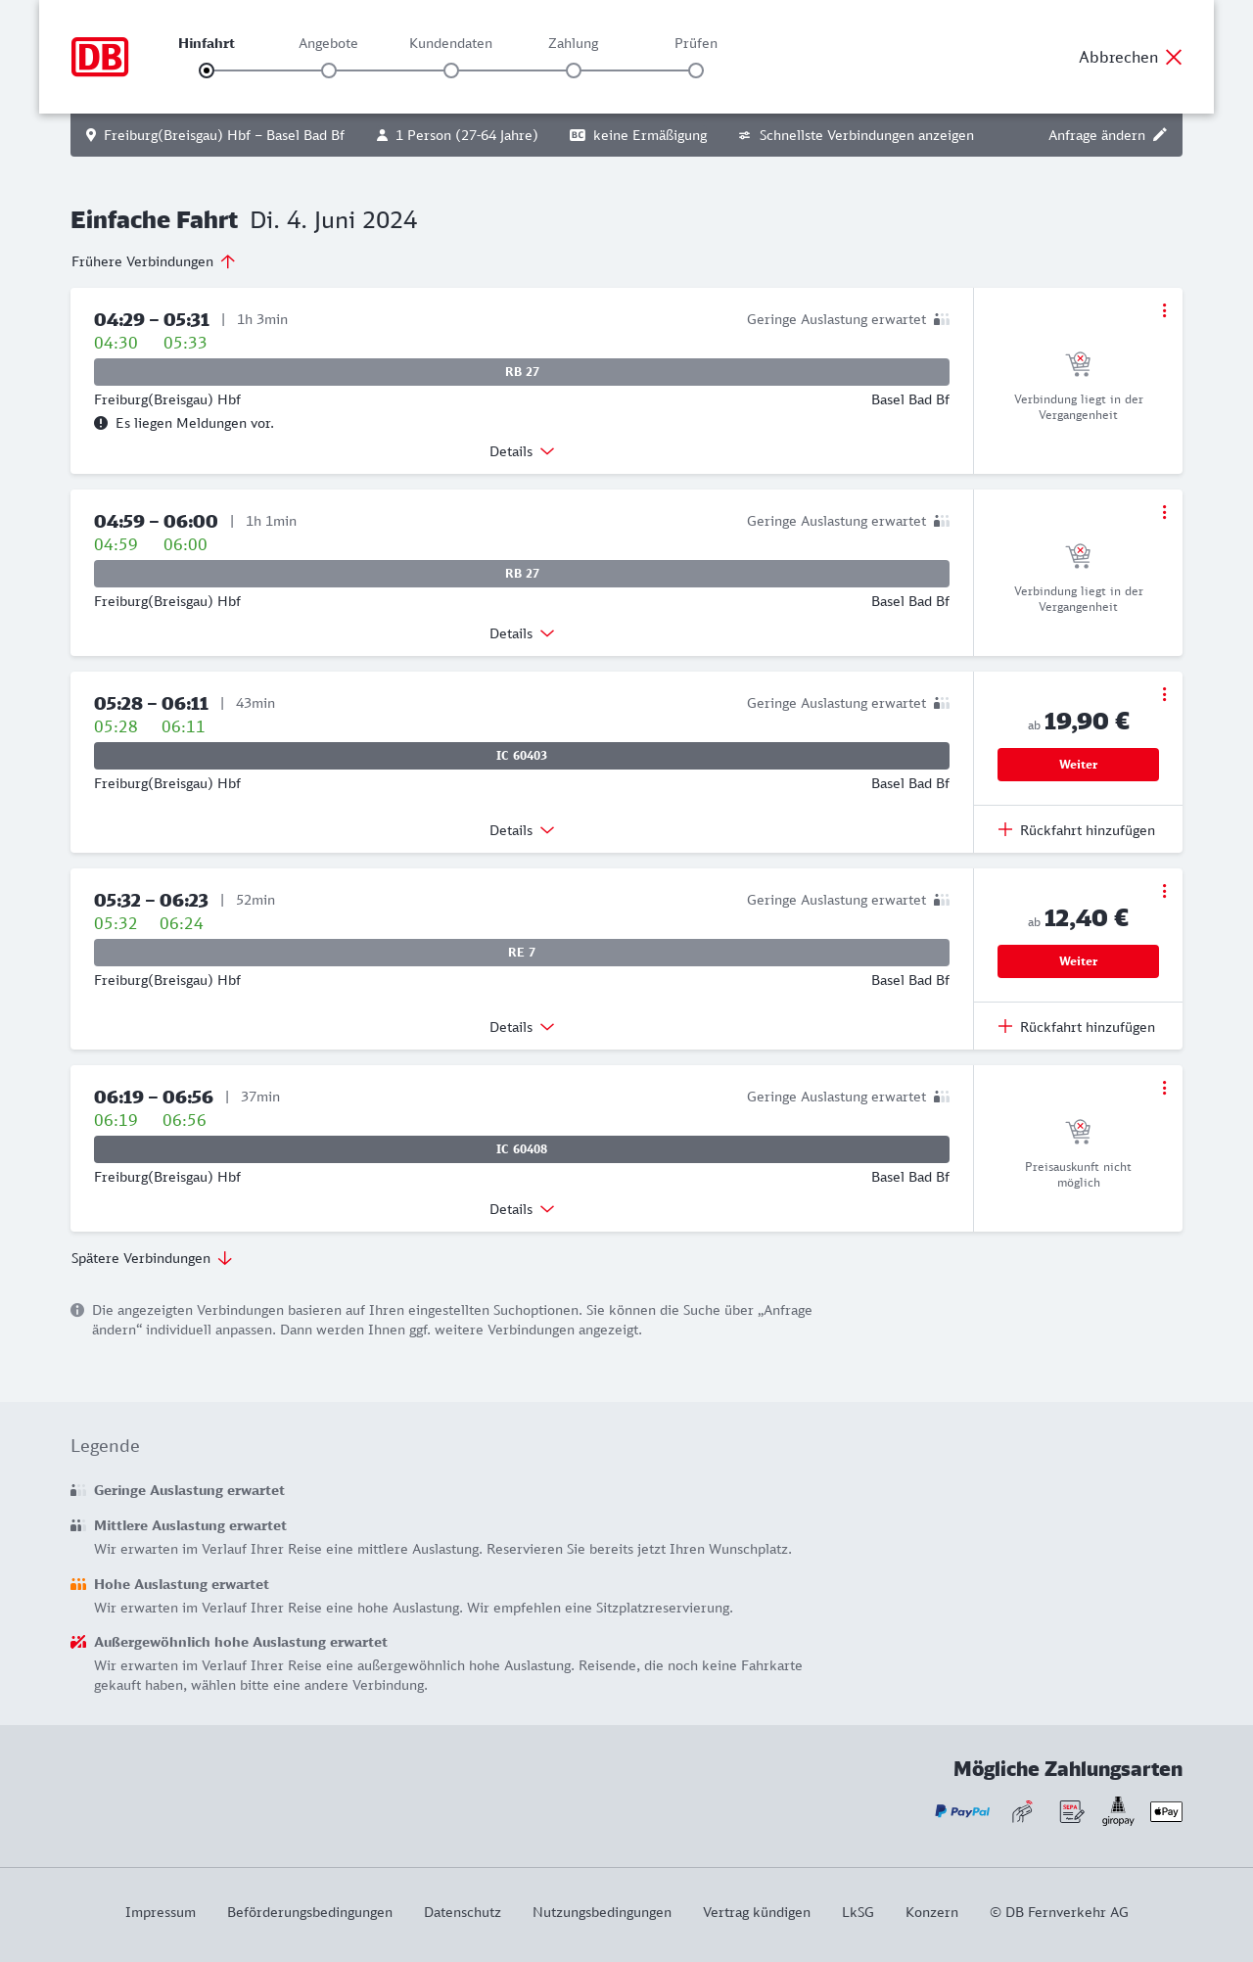The width and height of the screenshot is (1253, 1962).
Task: Click the DB logo
Action: 100,57
